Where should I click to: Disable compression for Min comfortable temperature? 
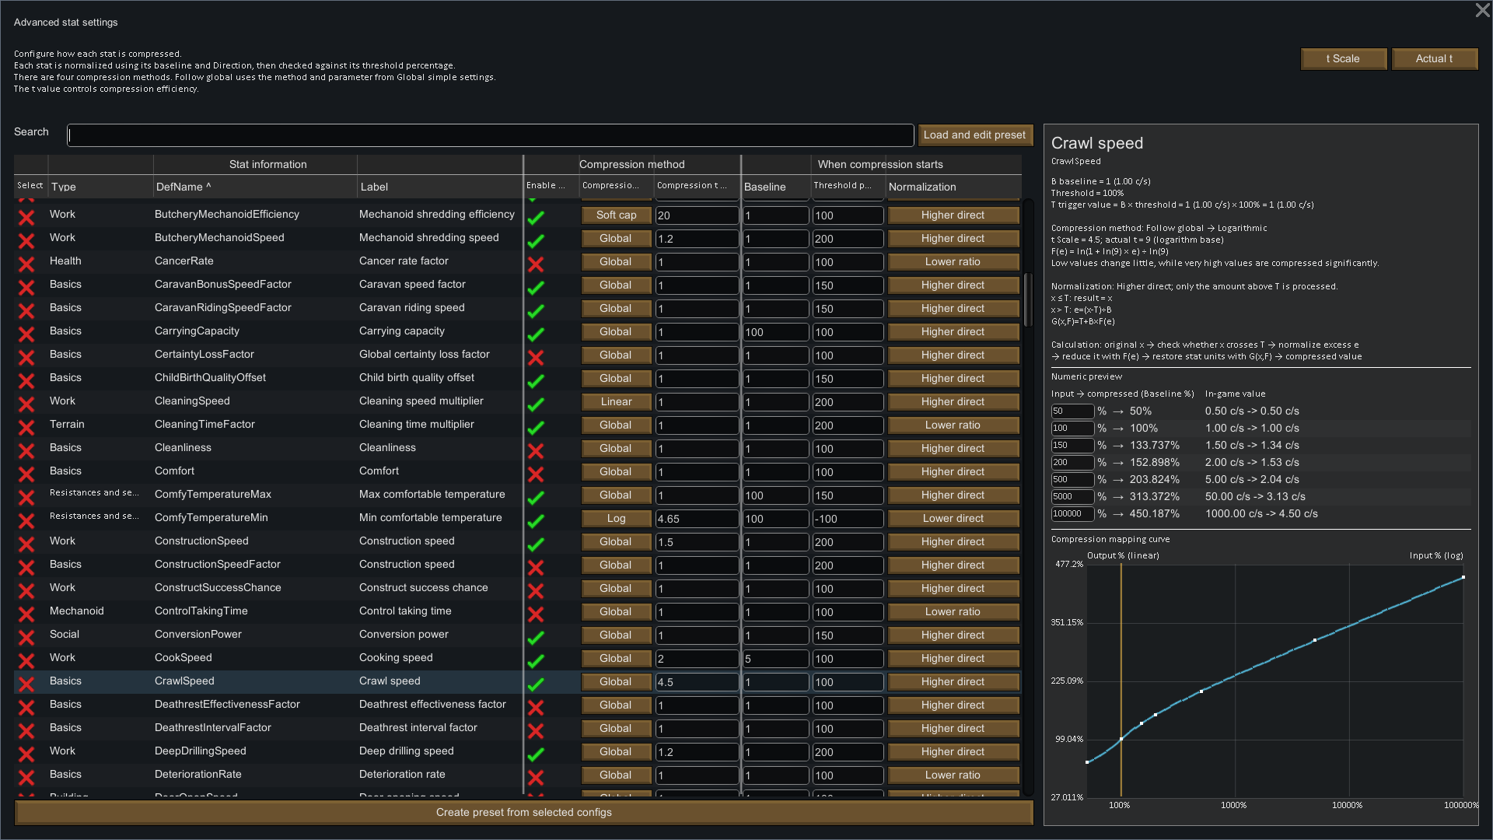pos(536,521)
